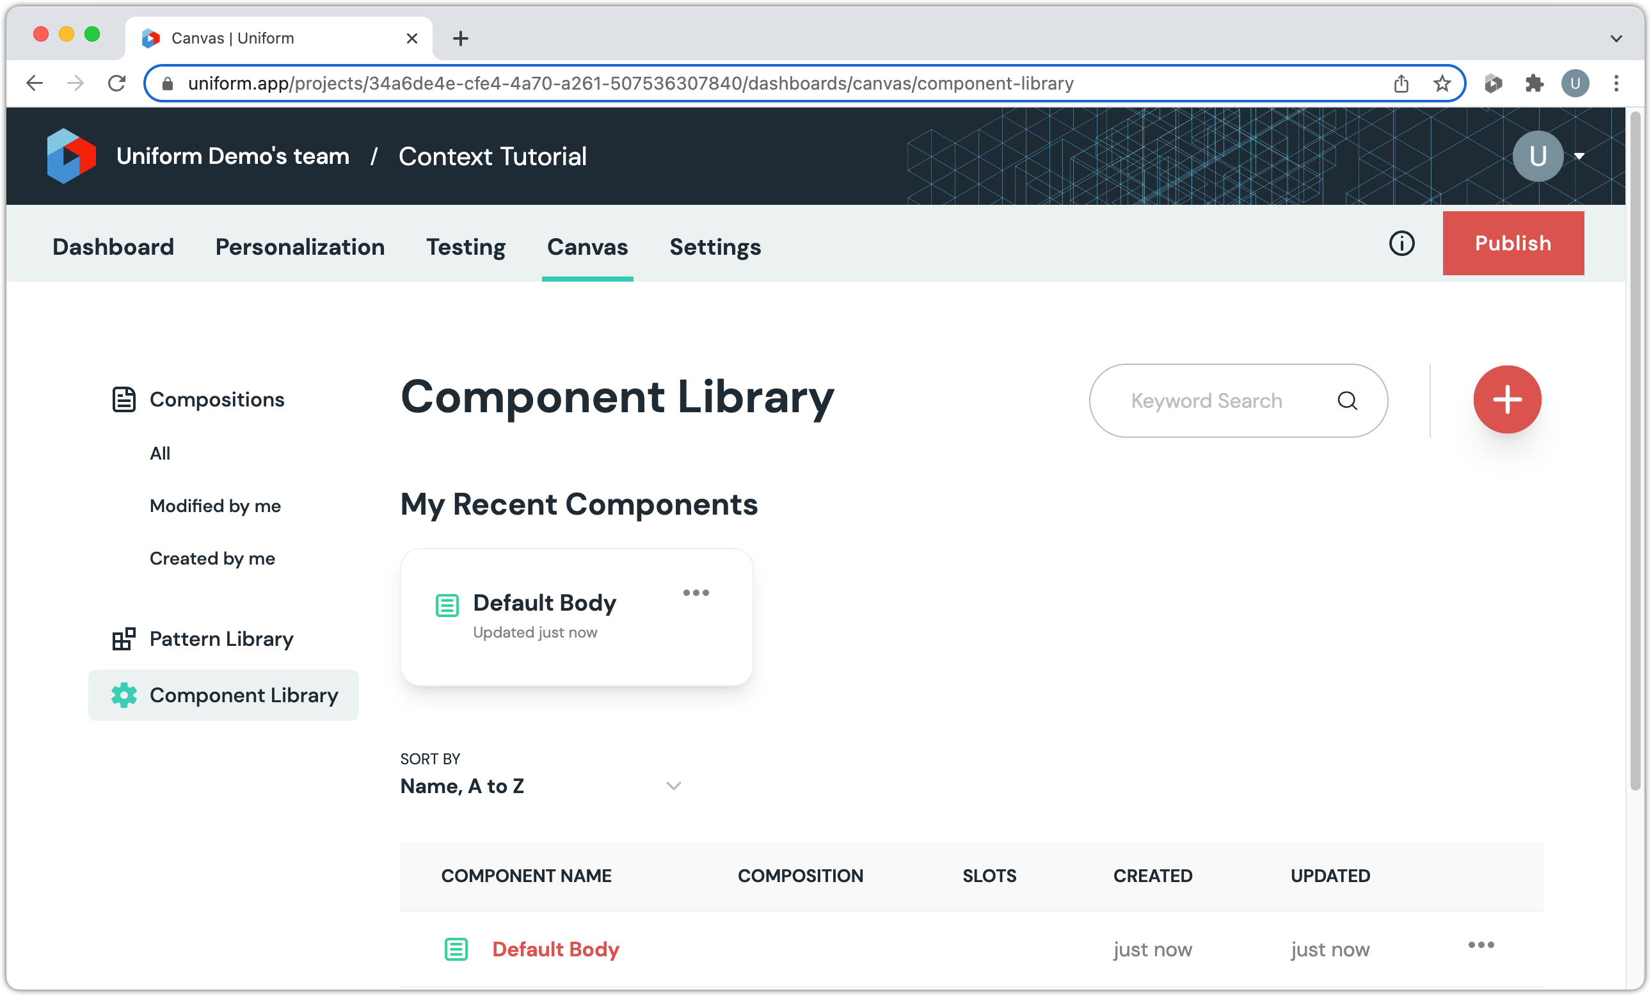Click into the Keyword Search field

[x=1206, y=401]
